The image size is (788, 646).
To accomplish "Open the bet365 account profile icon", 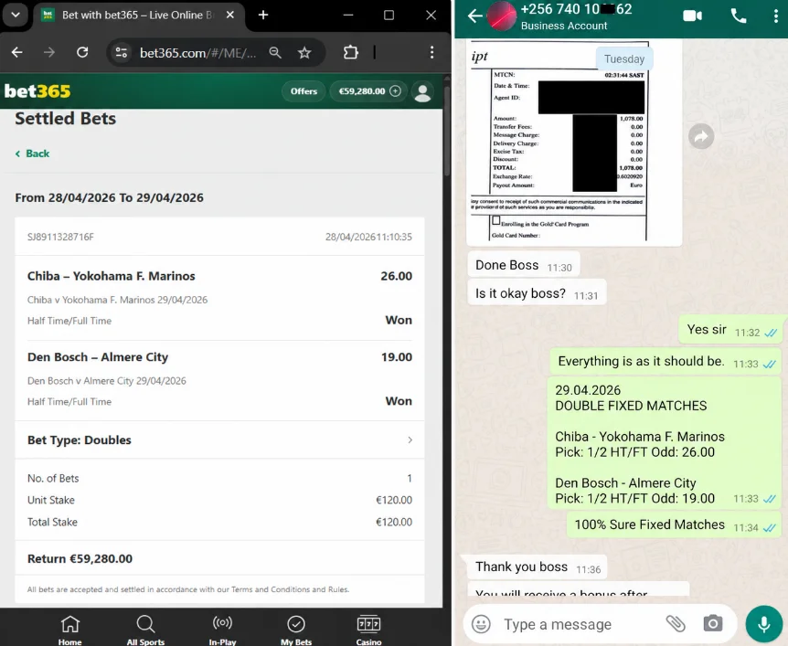I will (422, 92).
